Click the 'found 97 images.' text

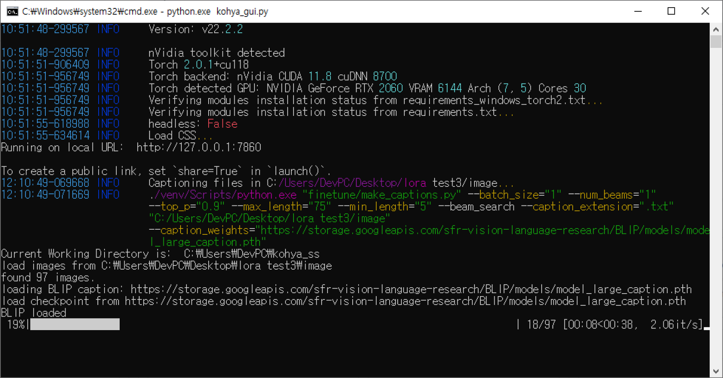point(48,277)
